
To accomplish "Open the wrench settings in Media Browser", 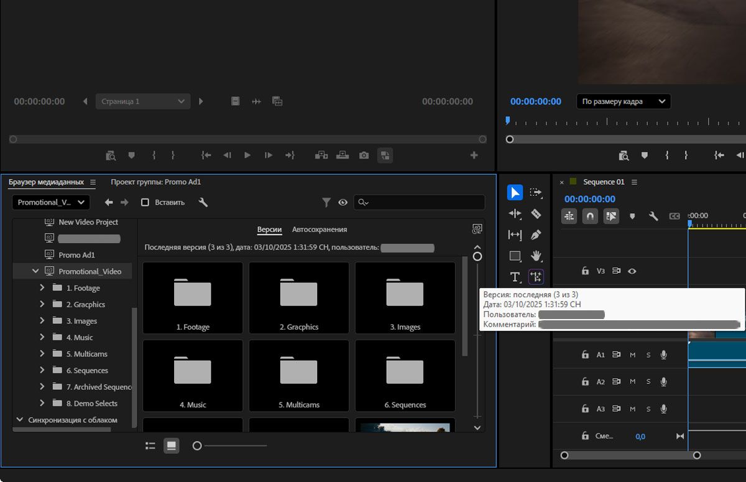I will tap(203, 202).
